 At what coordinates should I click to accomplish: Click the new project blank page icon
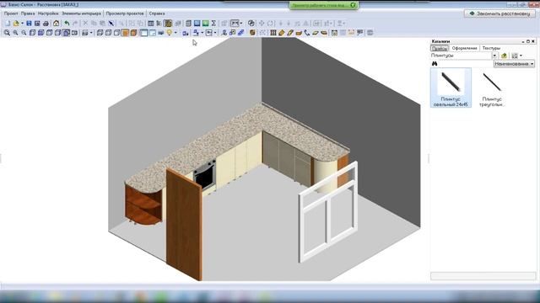[8, 24]
